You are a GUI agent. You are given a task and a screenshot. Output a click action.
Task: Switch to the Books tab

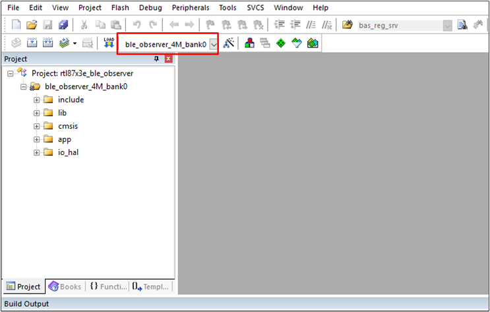click(x=65, y=286)
